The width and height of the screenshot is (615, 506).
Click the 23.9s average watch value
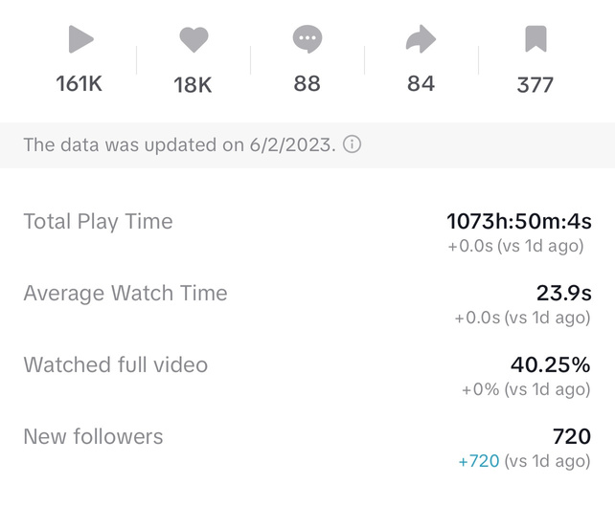(x=563, y=293)
